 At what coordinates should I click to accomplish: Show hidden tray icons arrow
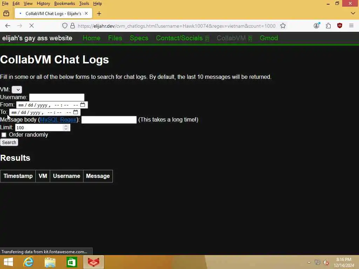point(309,262)
